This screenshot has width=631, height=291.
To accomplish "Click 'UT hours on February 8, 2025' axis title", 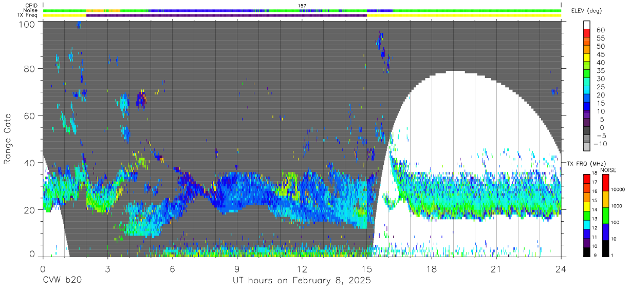I will [x=302, y=281].
